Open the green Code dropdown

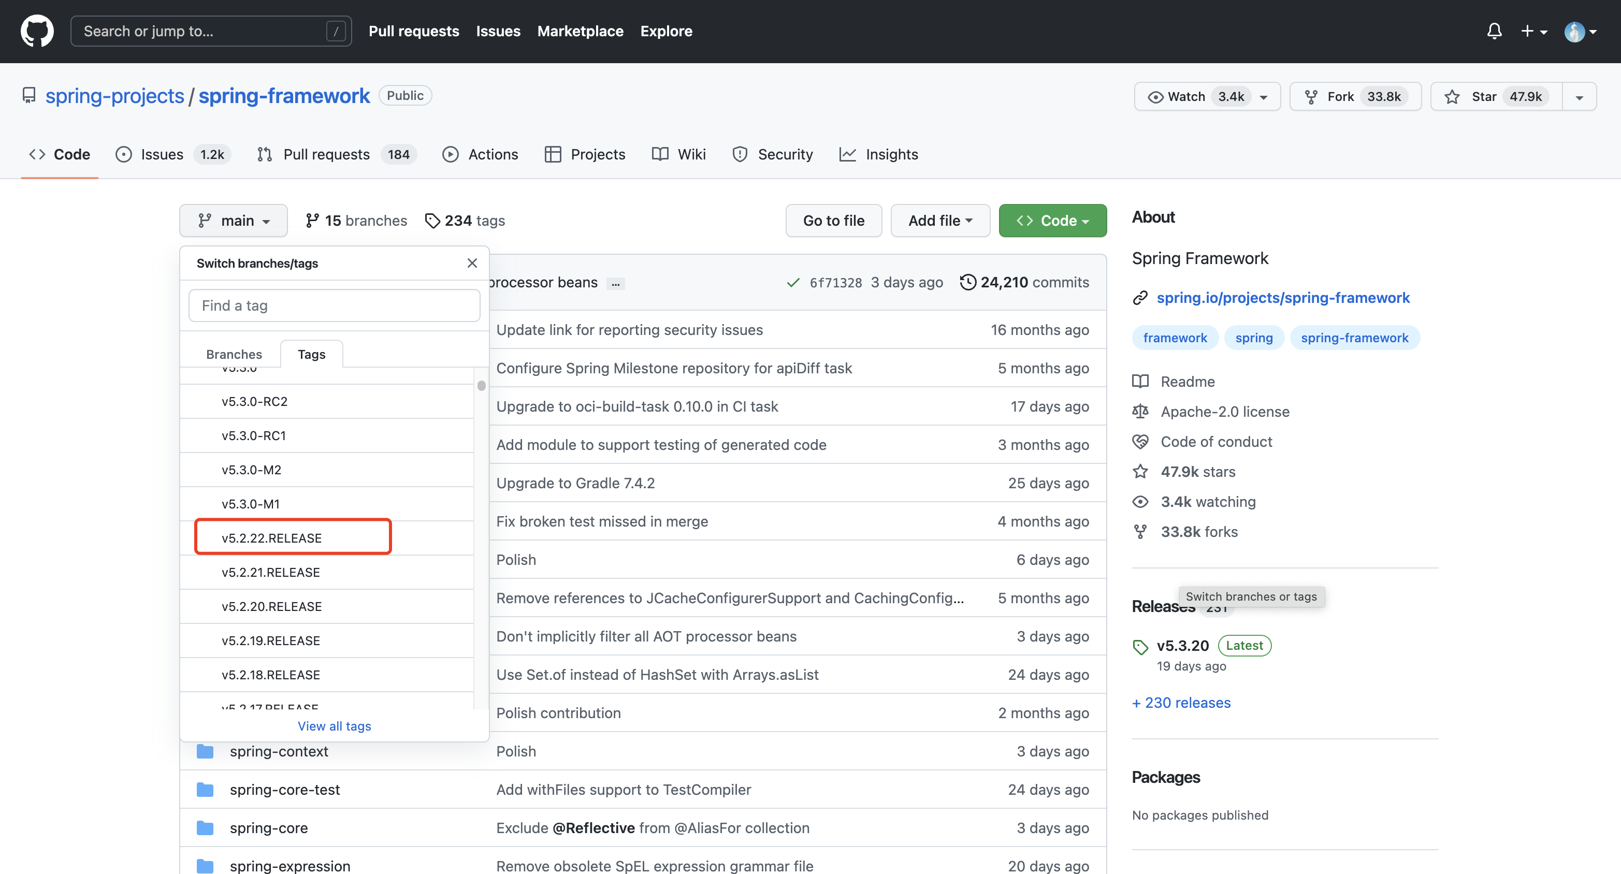[x=1052, y=220]
